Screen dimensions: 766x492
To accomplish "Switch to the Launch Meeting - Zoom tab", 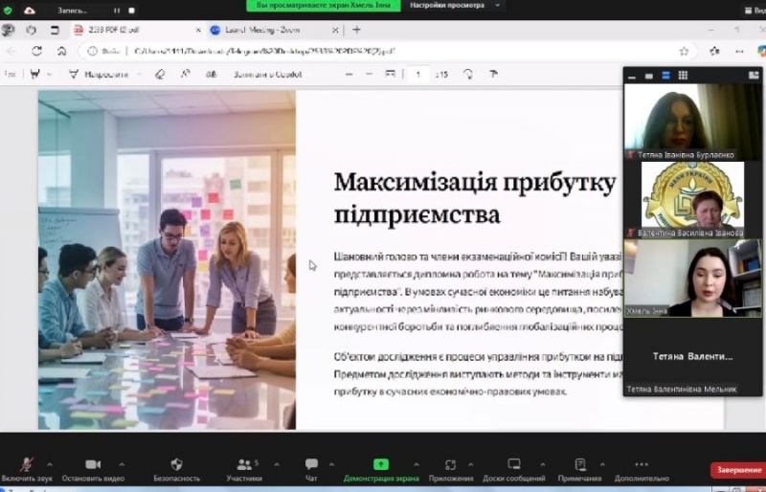I will coord(274,31).
